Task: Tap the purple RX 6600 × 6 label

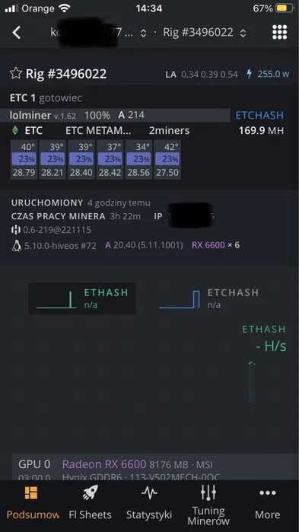Action: coord(215,245)
